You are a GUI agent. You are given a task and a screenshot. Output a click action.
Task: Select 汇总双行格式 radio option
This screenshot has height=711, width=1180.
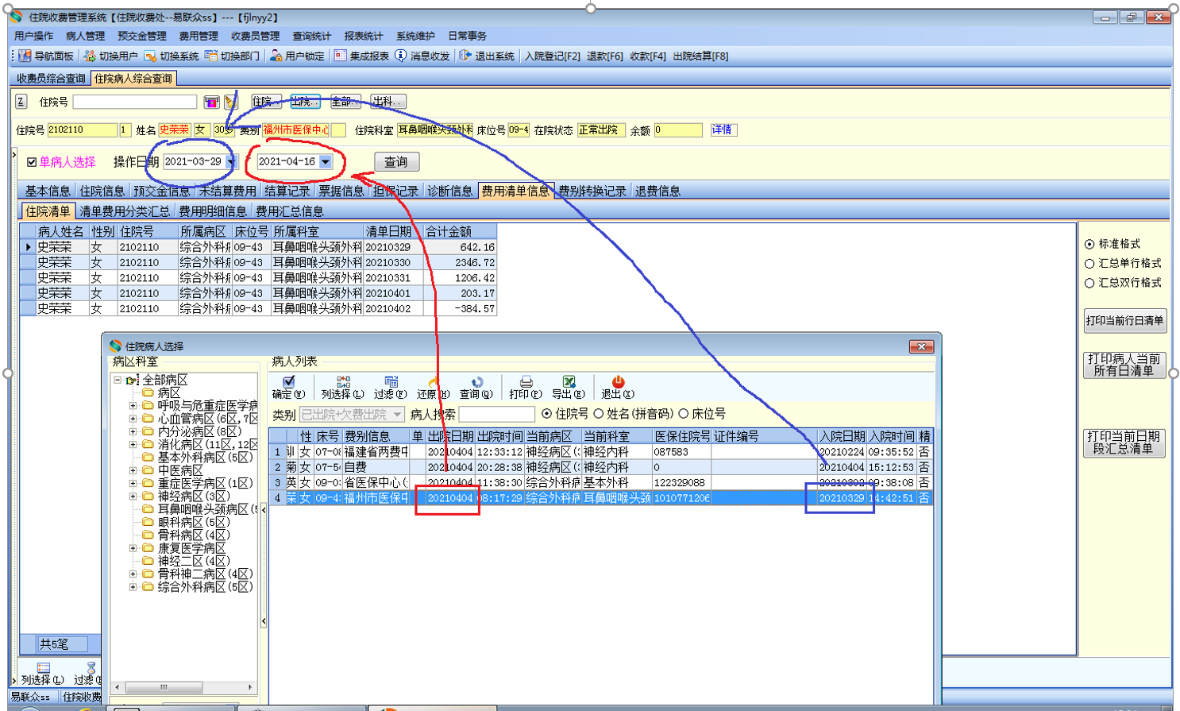coord(1089,283)
